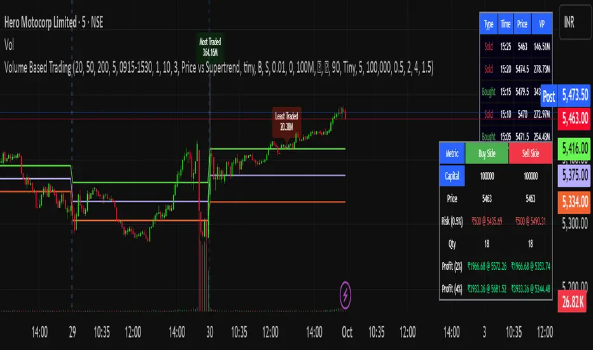Click the Hero Motocorp Limited symbol title
This screenshot has width=593, height=350.
[x=53, y=23]
